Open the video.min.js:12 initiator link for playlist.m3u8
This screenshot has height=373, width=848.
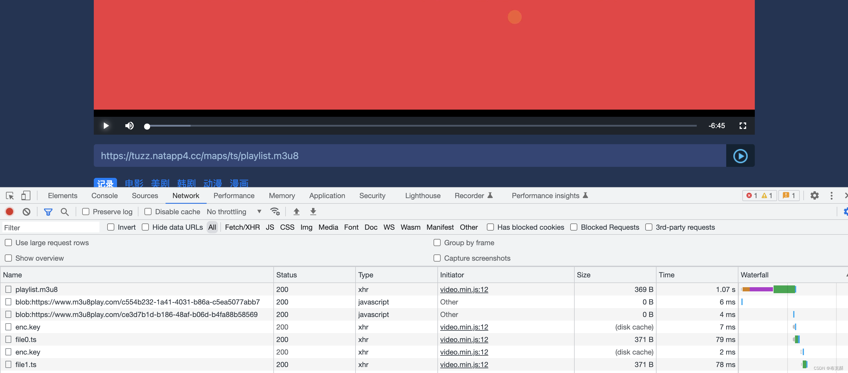click(x=464, y=289)
